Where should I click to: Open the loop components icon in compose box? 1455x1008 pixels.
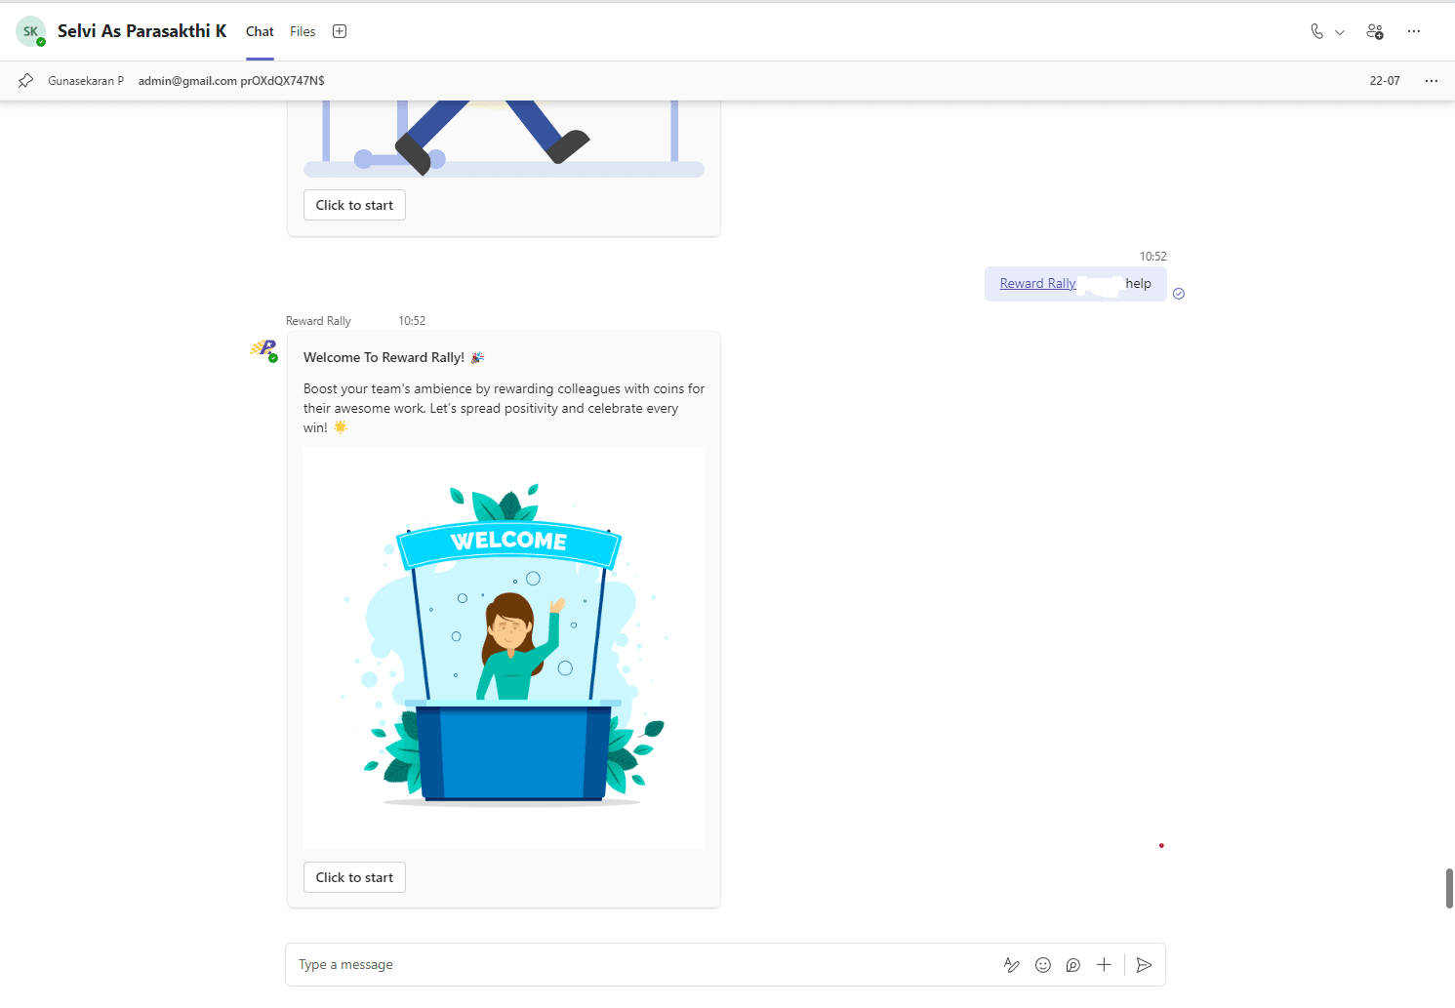(1073, 965)
